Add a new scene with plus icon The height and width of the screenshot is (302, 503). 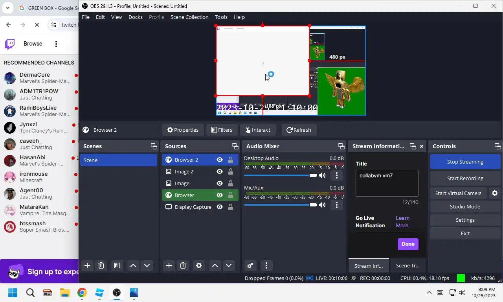click(x=87, y=265)
